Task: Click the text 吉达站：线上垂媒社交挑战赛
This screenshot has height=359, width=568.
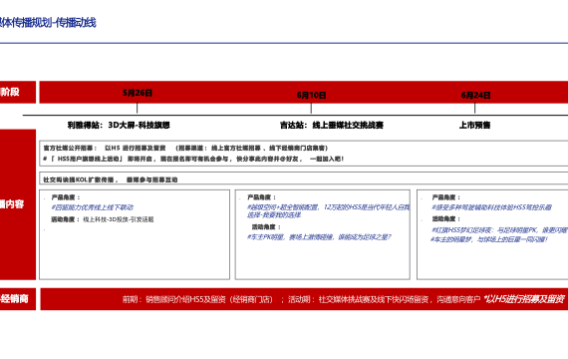Action: pyautogui.click(x=332, y=125)
